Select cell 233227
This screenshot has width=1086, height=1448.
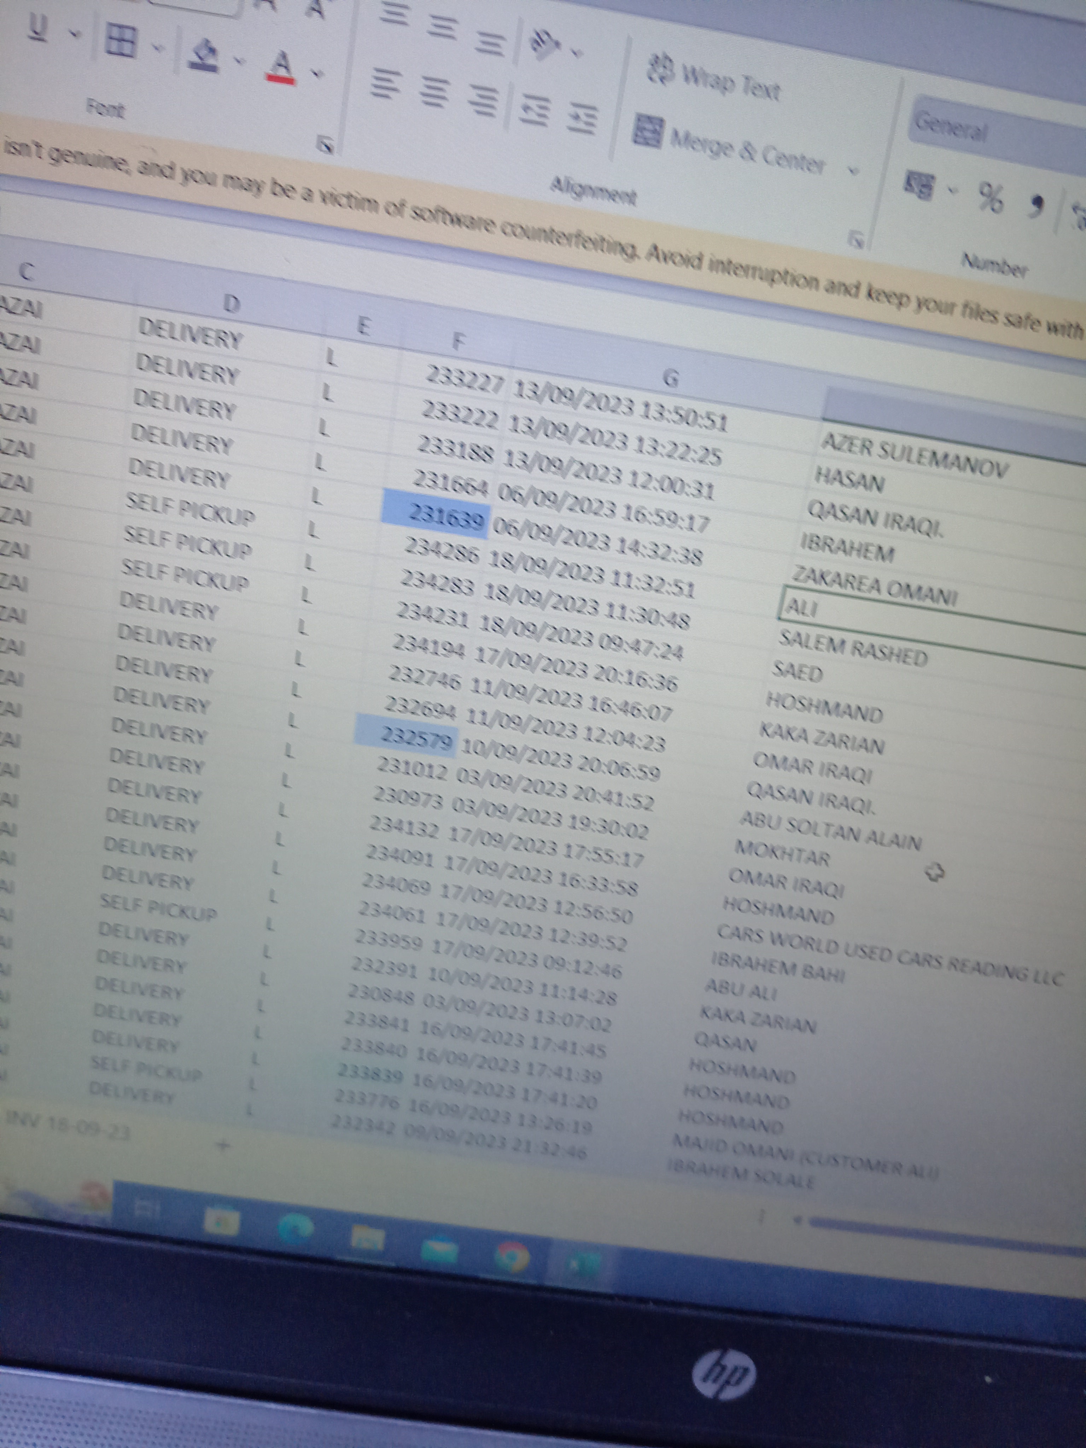[x=465, y=378]
